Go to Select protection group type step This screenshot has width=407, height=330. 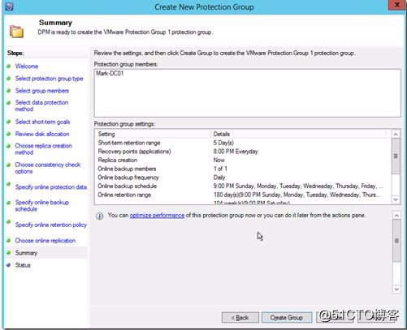(x=49, y=79)
